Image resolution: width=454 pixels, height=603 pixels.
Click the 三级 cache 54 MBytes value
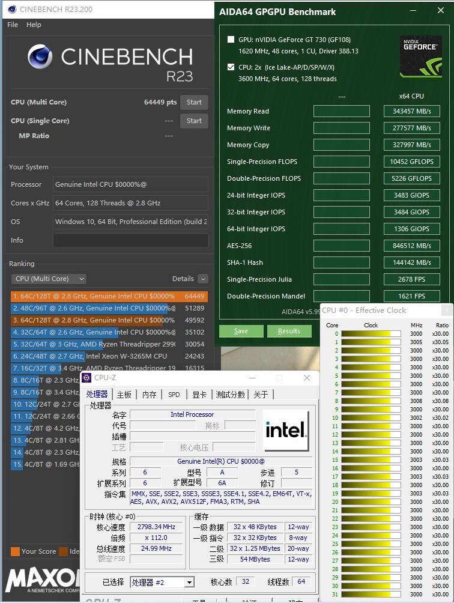pos(255,559)
